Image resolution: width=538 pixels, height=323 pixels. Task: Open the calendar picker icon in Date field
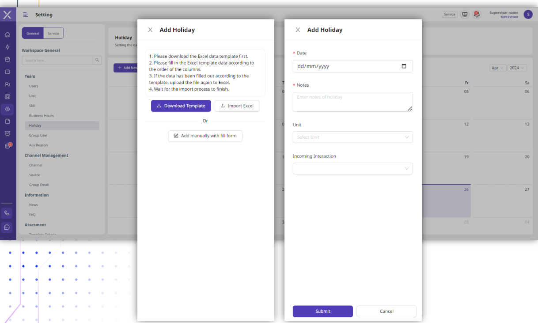click(404, 66)
